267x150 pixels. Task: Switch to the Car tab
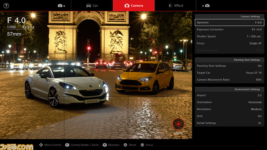(92, 5)
